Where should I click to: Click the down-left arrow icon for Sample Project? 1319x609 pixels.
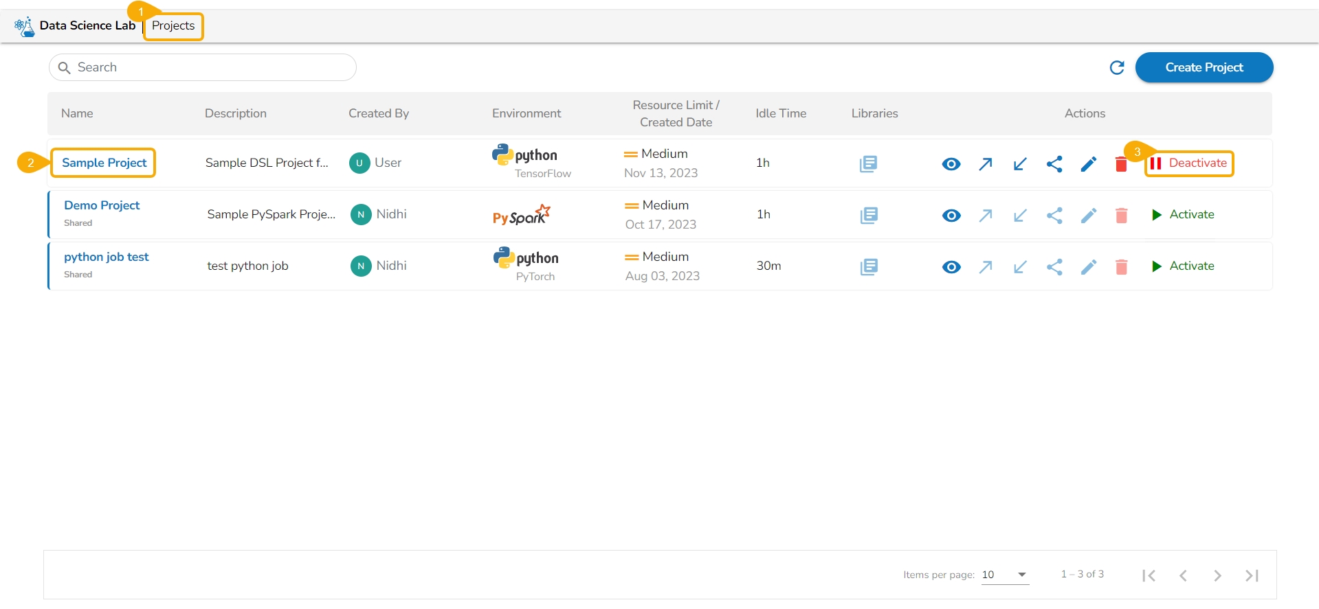point(1020,164)
